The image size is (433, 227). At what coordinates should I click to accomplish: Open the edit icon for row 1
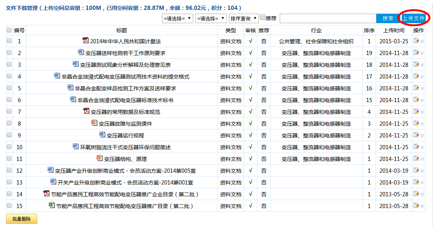tap(416, 41)
